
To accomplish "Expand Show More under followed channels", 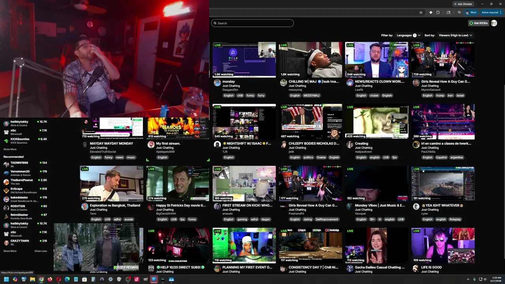I will 10,149.
